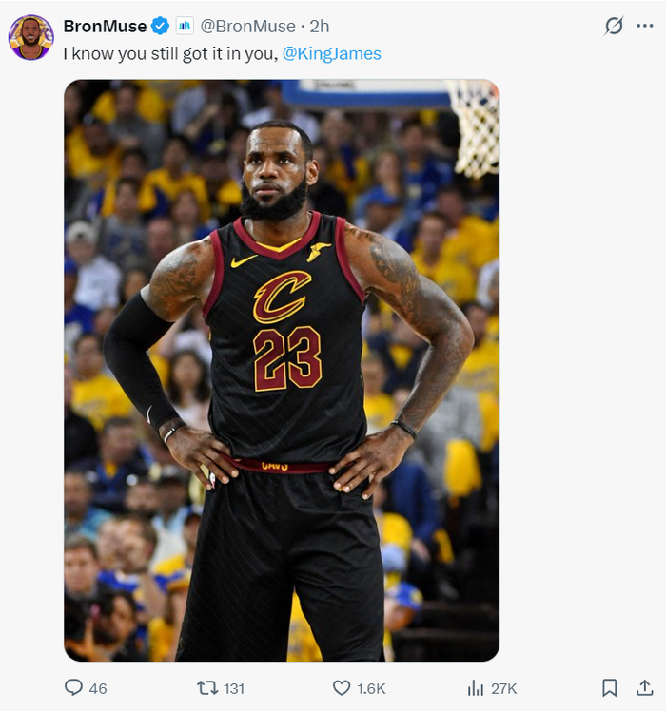Click the blue verified checkmark badge
The height and width of the screenshot is (711, 666).
161,26
